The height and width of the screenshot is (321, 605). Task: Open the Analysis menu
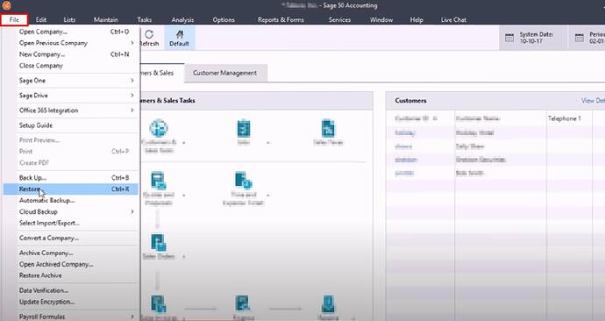182,19
